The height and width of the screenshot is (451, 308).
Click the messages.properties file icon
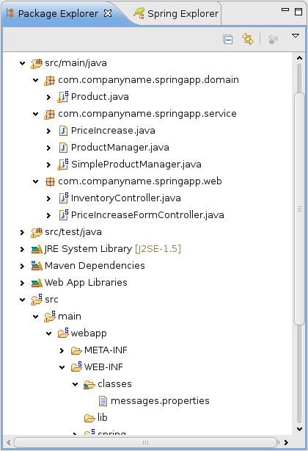coord(103,400)
